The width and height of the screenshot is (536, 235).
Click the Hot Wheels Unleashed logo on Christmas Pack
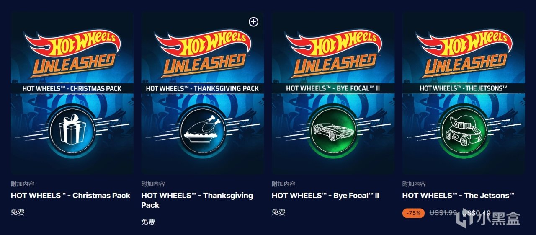72,51
